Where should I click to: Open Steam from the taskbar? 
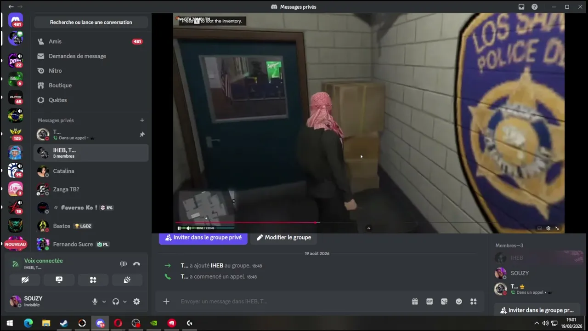click(x=64, y=323)
